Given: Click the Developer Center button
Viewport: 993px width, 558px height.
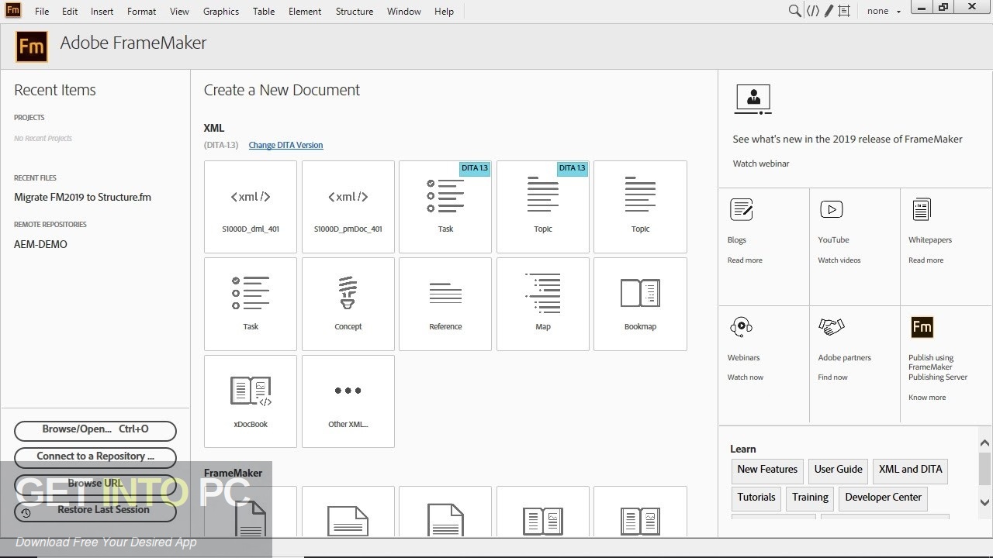Looking at the screenshot, I should (884, 498).
